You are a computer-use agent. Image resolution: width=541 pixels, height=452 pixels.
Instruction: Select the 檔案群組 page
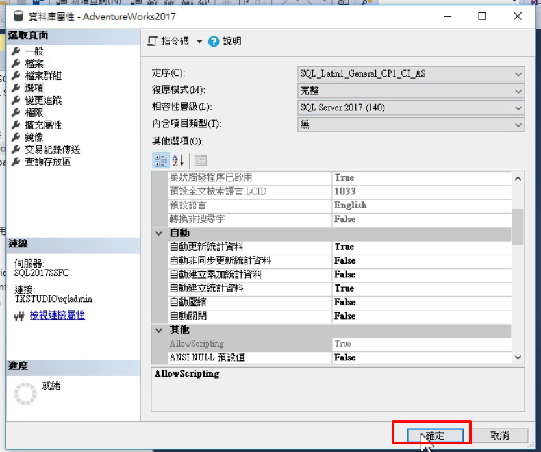coord(44,75)
